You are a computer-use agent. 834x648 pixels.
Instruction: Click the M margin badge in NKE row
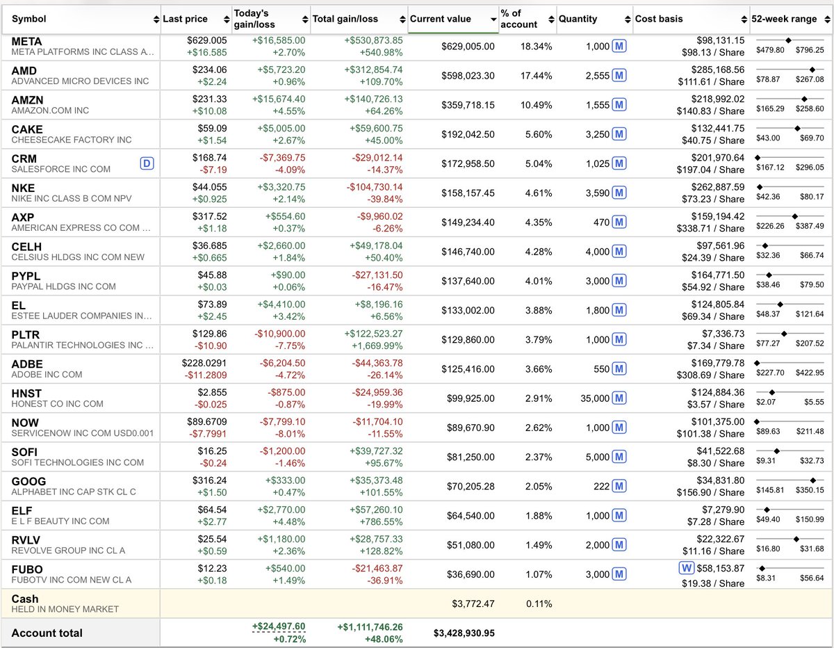(x=619, y=193)
